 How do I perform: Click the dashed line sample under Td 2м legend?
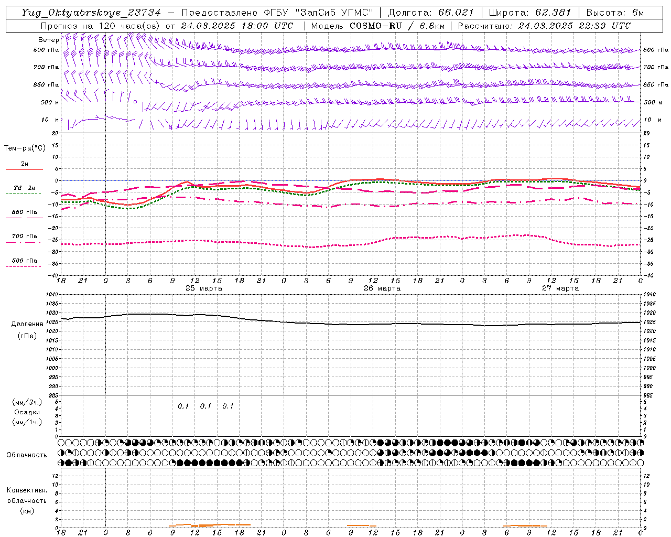23,194
